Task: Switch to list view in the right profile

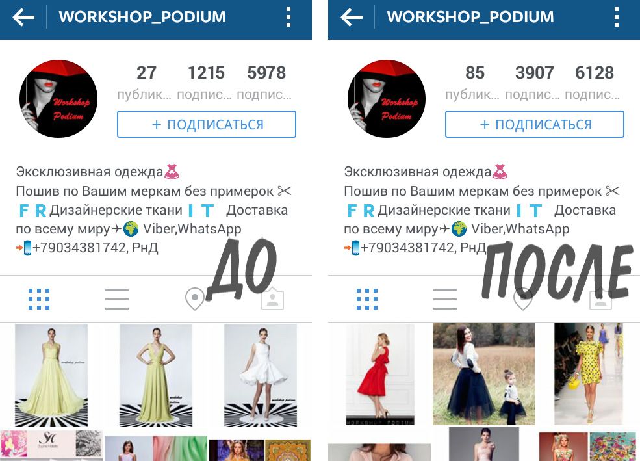Action: click(x=445, y=299)
